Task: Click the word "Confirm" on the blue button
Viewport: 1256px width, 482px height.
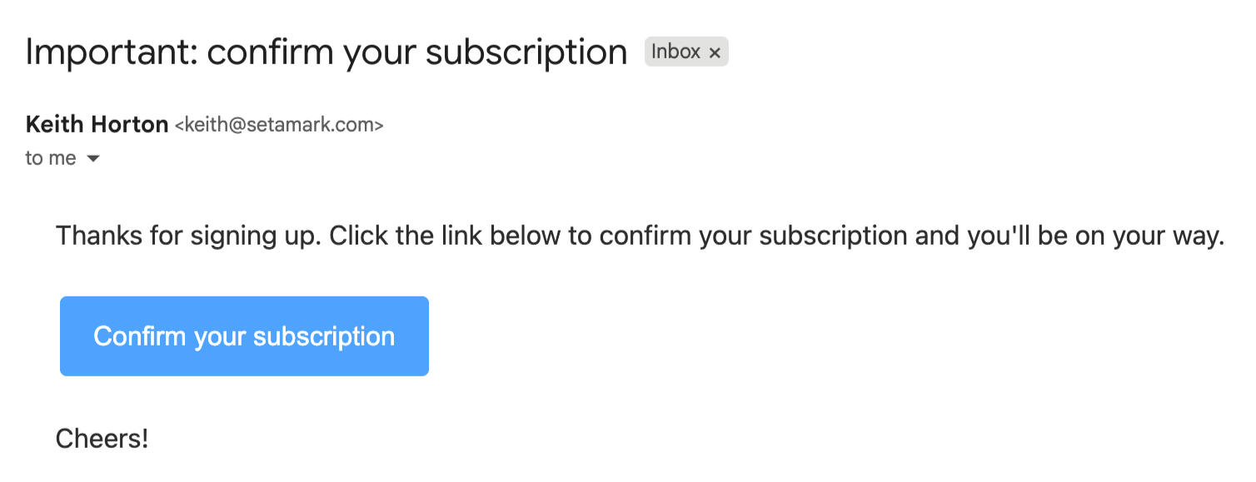Action: pos(139,336)
